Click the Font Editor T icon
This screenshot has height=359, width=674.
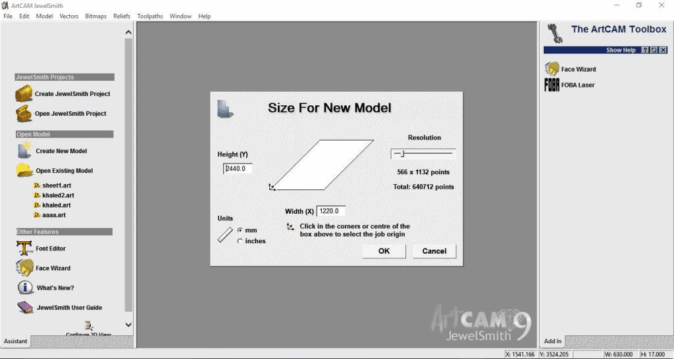[24, 248]
